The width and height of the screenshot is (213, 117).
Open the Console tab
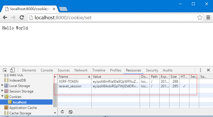[47, 70]
